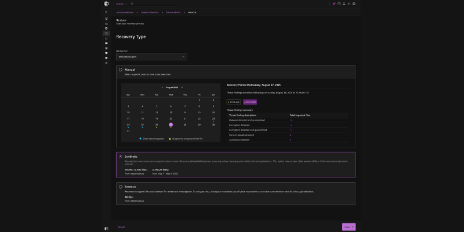Click the Next button

click(x=349, y=227)
